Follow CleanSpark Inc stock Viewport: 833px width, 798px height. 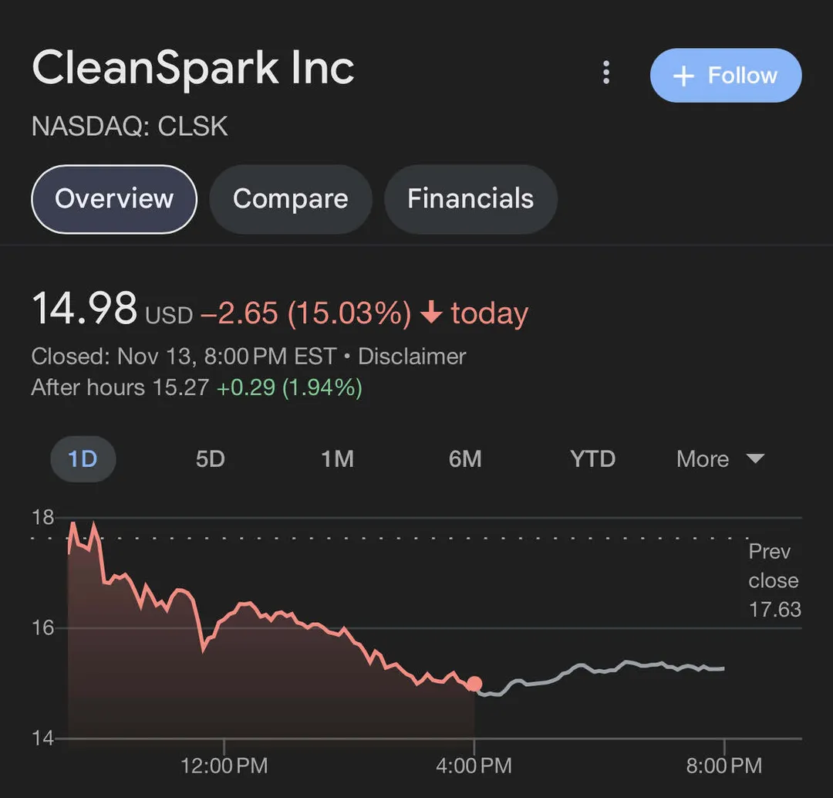point(726,76)
